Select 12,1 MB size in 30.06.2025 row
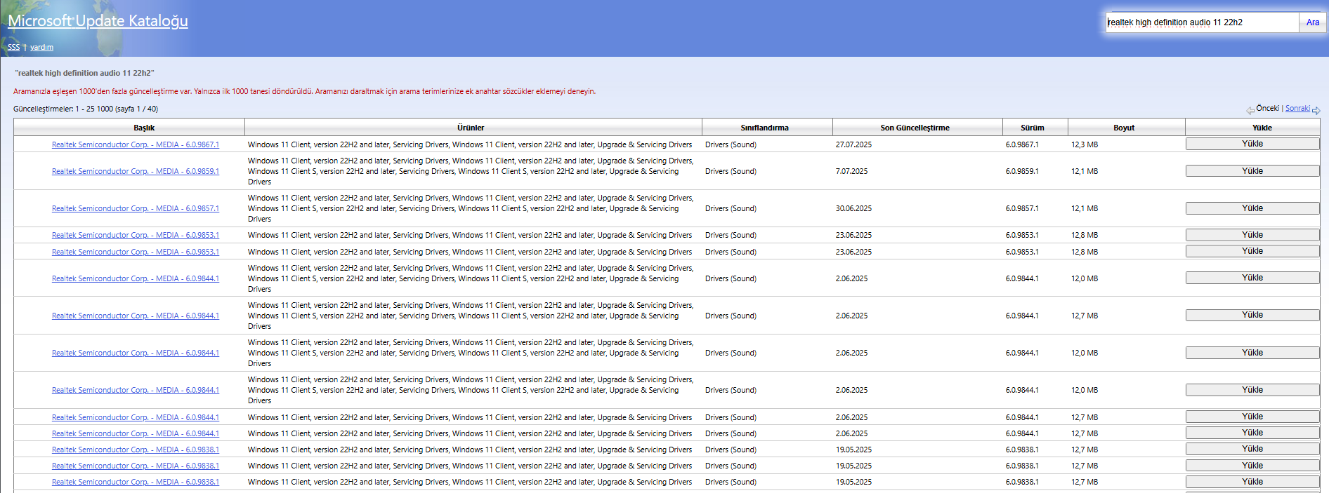Image resolution: width=1329 pixels, height=493 pixels. pos(1127,208)
